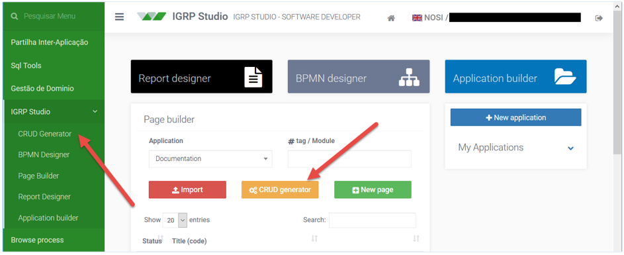Screen dimensions: 624x255
Task: Click the My Applications heading text
Action: [491, 148]
